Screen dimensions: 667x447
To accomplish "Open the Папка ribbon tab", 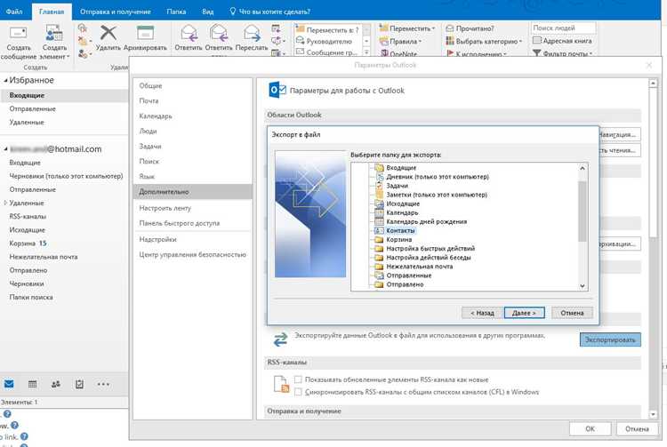I will click(176, 12).
